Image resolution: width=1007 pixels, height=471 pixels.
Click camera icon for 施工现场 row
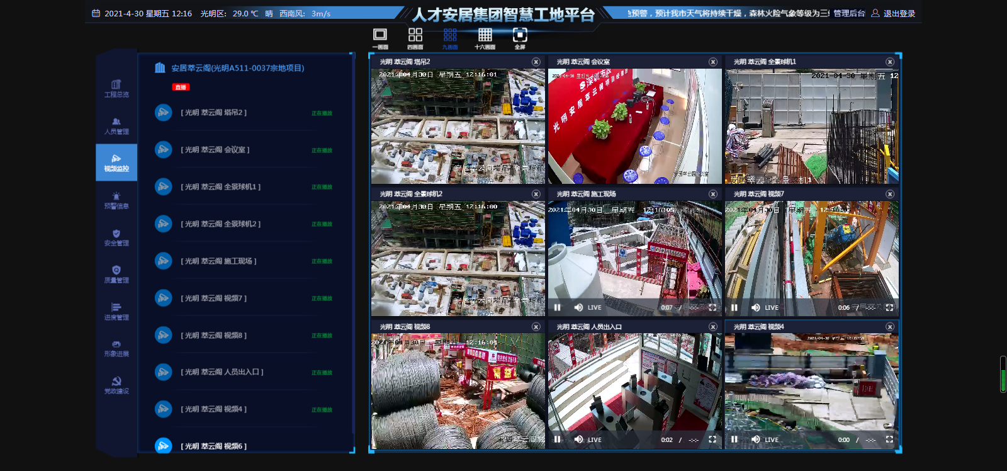(164, 261)
